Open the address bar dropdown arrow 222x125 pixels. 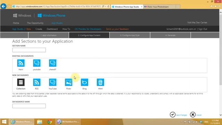(106, 7)
